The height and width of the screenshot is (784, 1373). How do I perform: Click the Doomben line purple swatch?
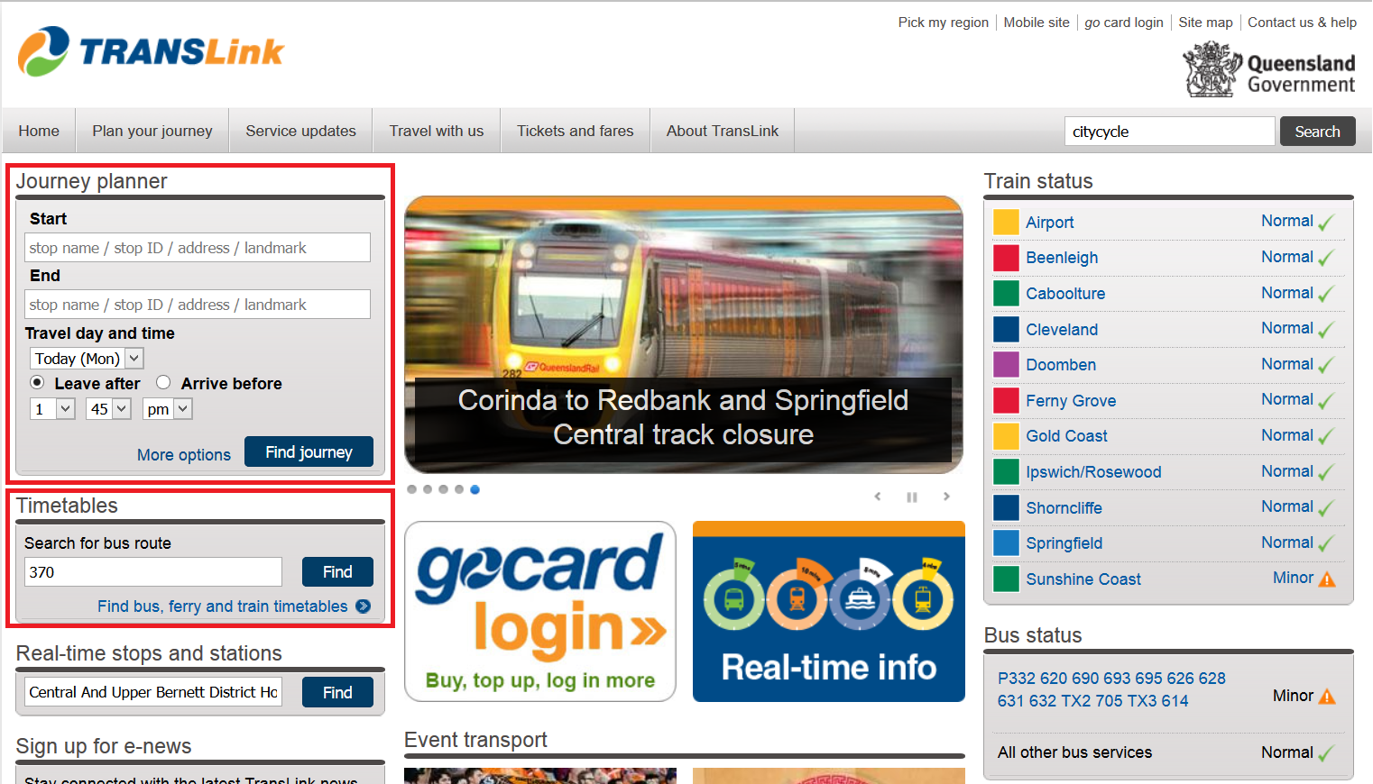pos(1006,364)
